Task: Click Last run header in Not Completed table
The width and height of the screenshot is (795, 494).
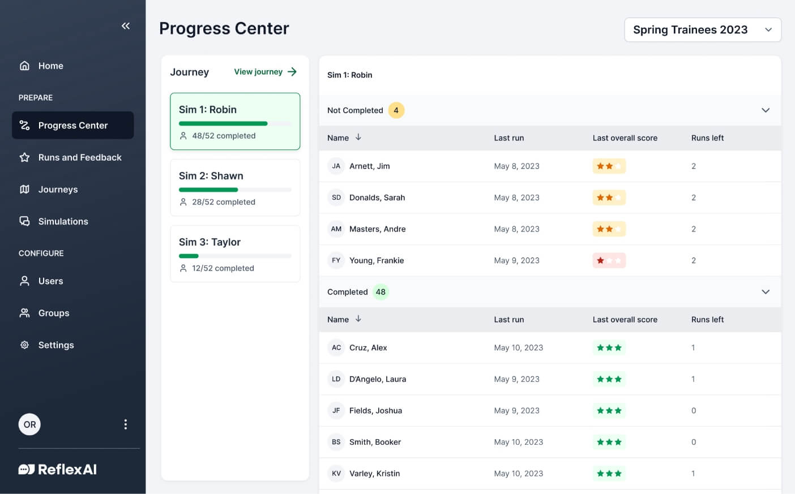Action: (509, 138)
